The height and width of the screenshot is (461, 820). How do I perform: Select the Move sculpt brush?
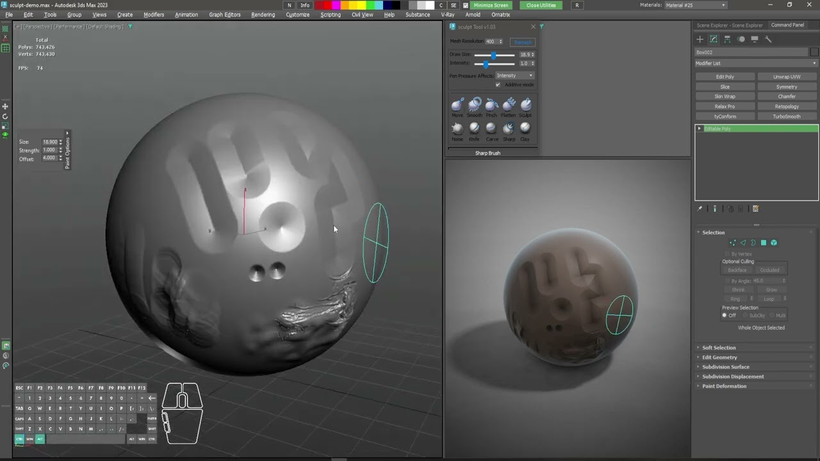pyautogui.click(x=457, y=104)
